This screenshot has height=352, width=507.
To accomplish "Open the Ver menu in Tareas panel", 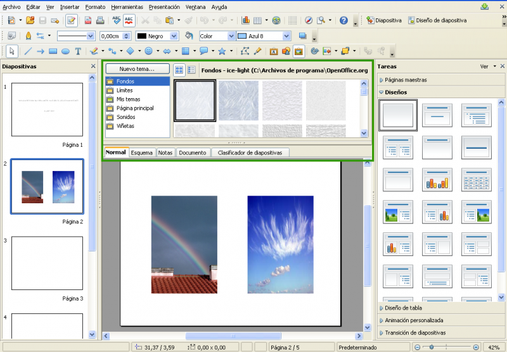I will coord(487,66).
